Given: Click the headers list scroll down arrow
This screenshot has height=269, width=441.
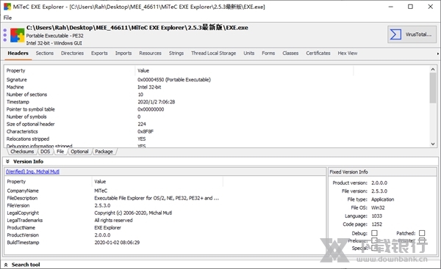Looking at the screenshot, I should [433, 144].
